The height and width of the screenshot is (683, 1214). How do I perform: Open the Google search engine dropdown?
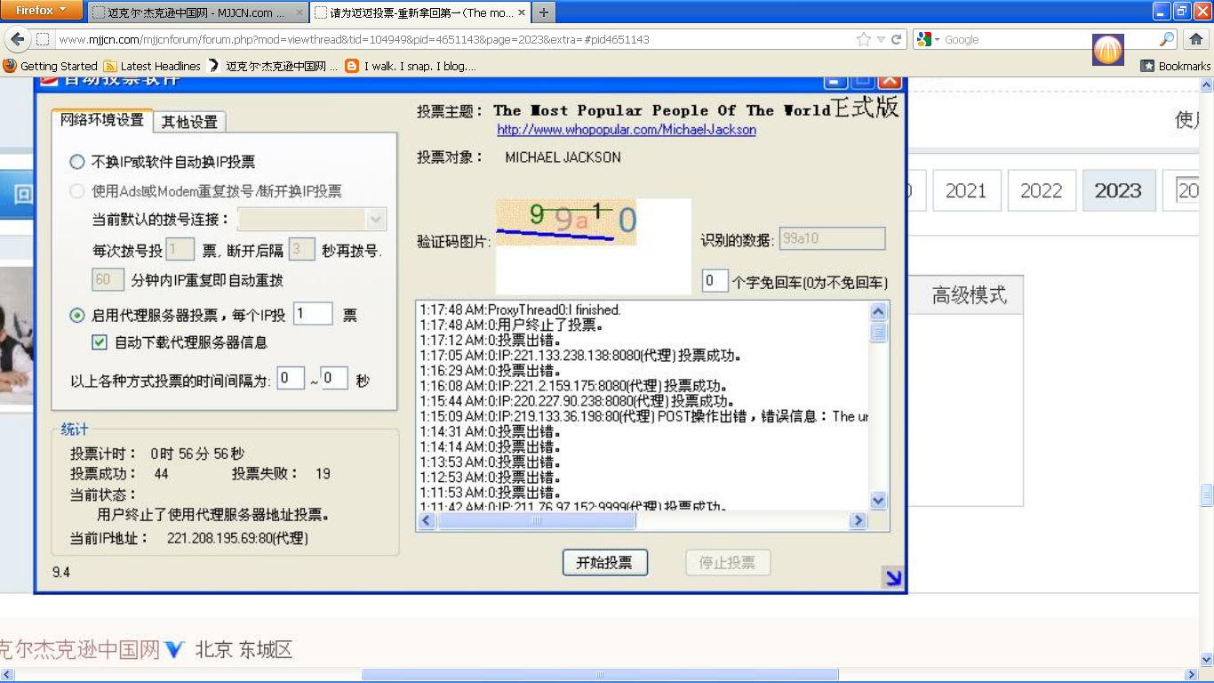(930, 40)
